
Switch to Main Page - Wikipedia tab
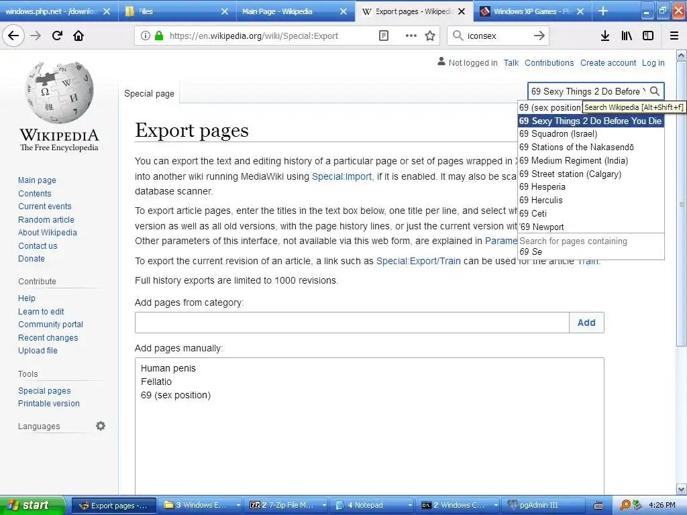tap(296, 11)
